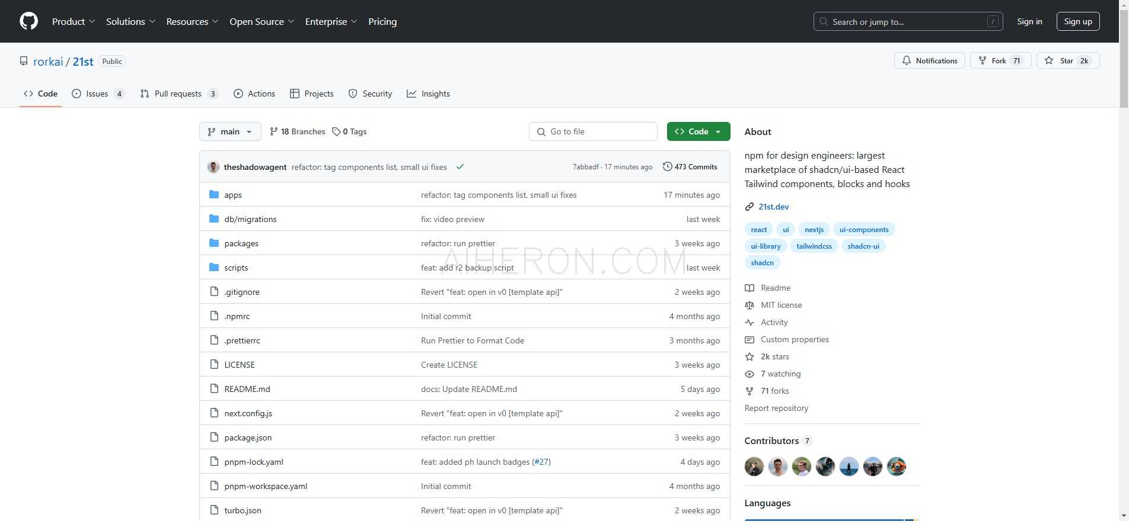Viewport: 1129px width, 521px height.
Task: Open the .prettierrc file
Action: pyautogui.click(x=242, y=340)
